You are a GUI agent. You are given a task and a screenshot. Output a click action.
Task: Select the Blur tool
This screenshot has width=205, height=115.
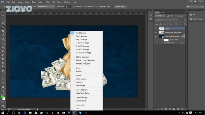click(3, 63)
